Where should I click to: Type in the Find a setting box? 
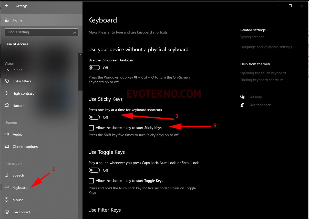[38, 32]
